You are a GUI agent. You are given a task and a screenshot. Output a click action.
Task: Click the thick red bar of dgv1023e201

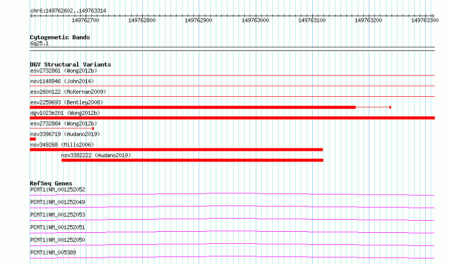232,118
